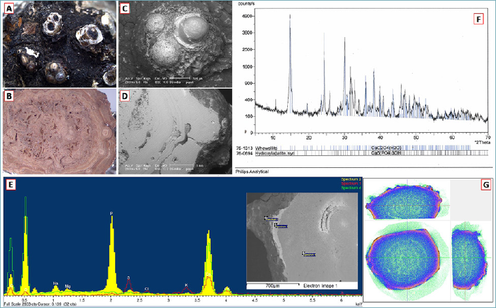The height and width of the screenshot is (308, 496).
Task: Click the 700µm scale bar label
Action: (272, 285)
